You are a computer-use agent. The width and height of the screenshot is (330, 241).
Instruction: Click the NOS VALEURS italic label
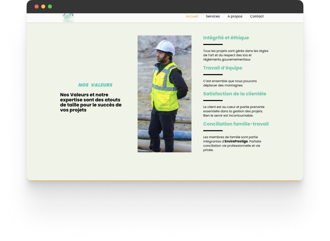tap(95, 85)
